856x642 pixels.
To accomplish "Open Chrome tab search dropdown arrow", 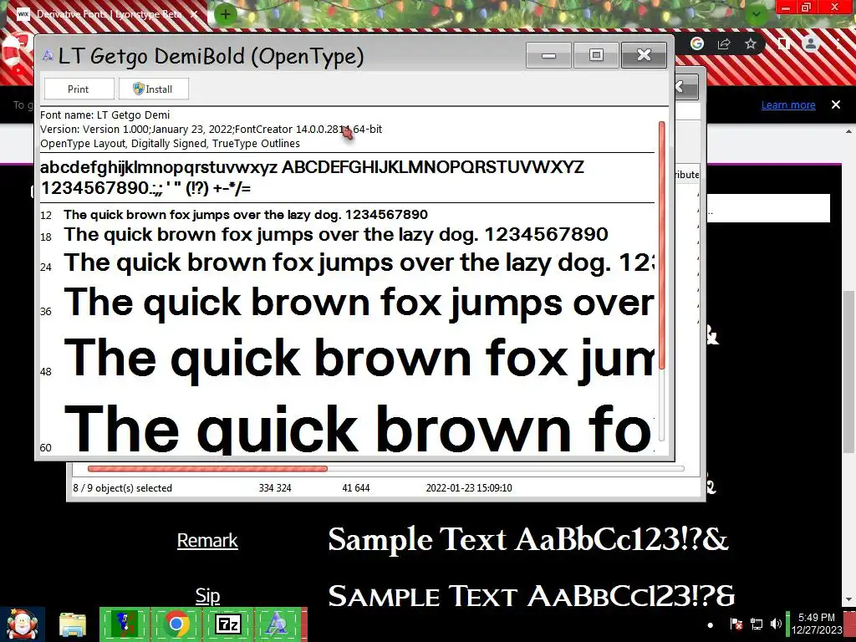I will 757,14.
